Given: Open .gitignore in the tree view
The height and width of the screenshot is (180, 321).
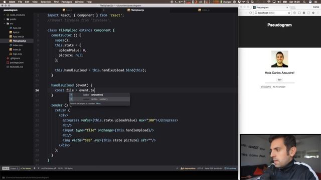Looking at the screenshot, I should (x=15, y=58).
